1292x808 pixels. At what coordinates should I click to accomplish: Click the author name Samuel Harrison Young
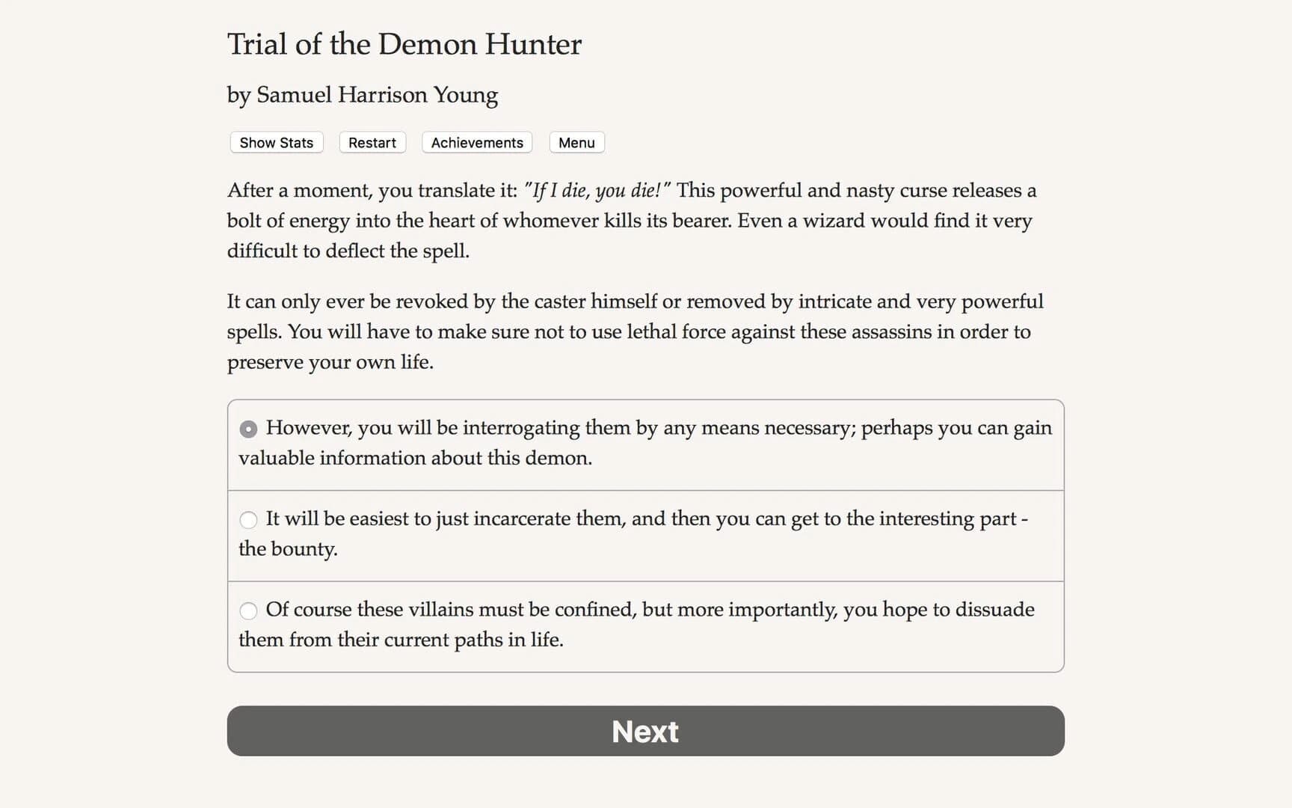coord(362,95)
